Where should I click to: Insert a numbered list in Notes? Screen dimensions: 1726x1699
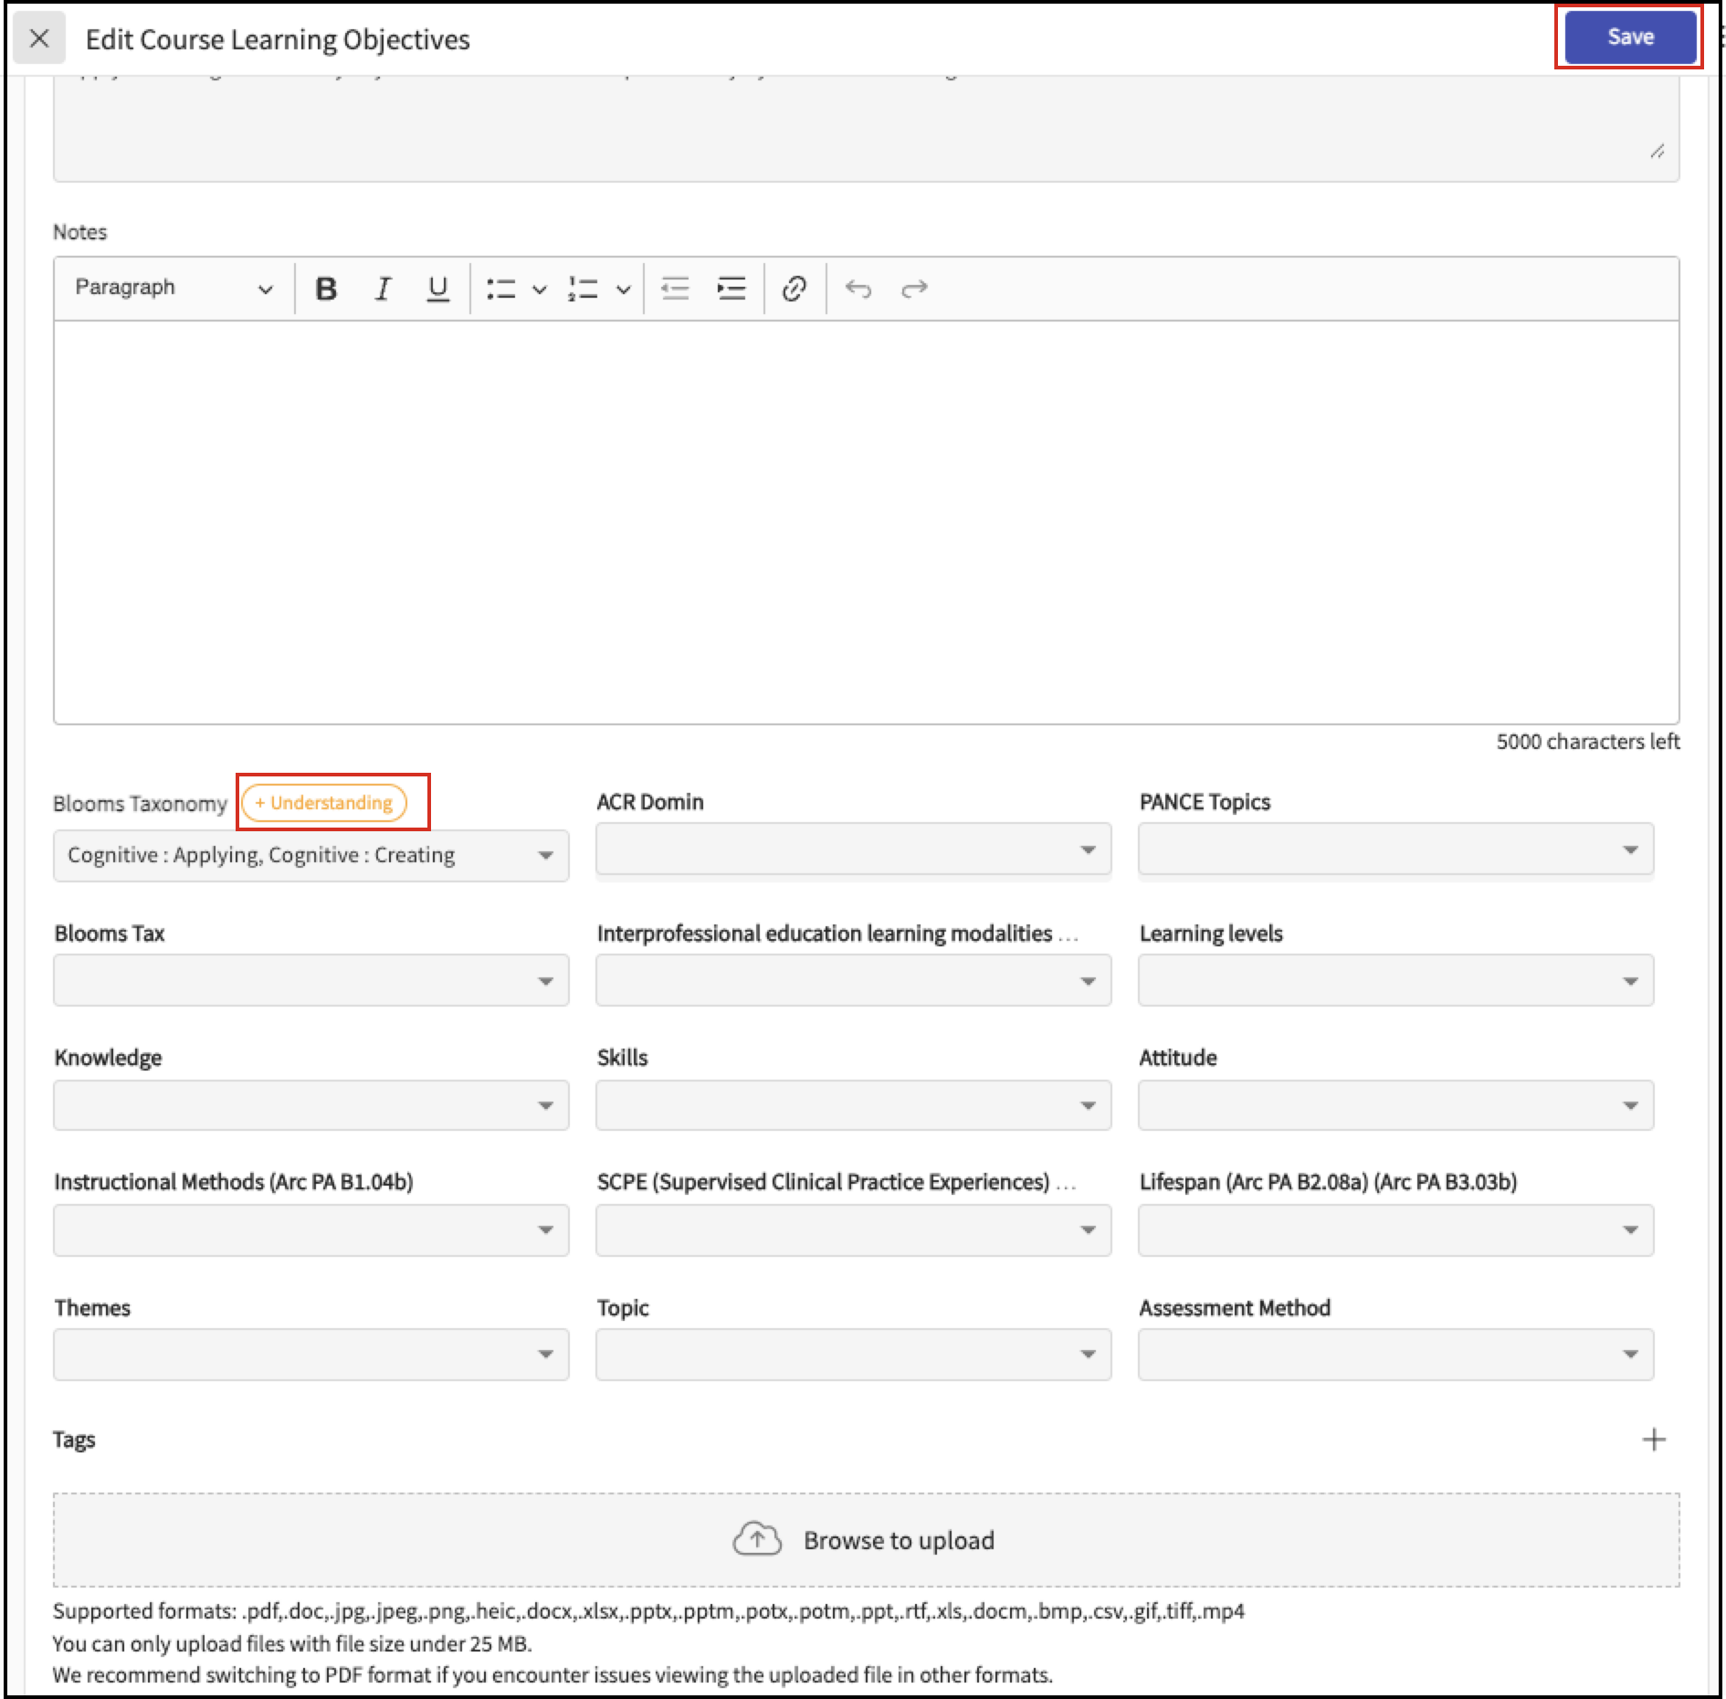coord(583,289)
